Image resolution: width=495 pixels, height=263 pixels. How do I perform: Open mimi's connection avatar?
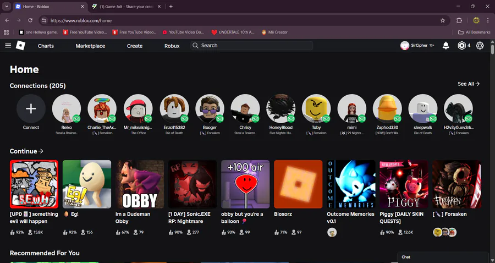pyautogui.click(x=352, y=108)
